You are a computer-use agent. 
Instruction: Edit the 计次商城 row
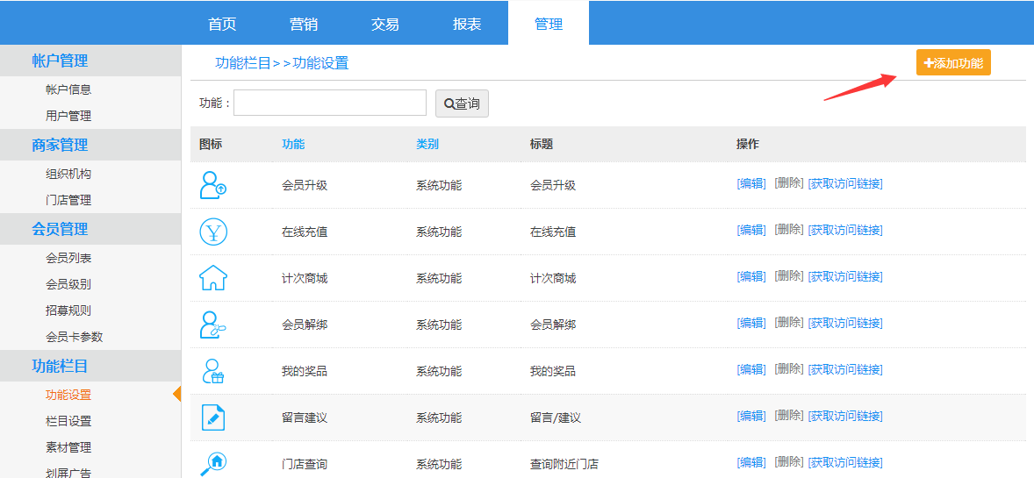(751, 277)
